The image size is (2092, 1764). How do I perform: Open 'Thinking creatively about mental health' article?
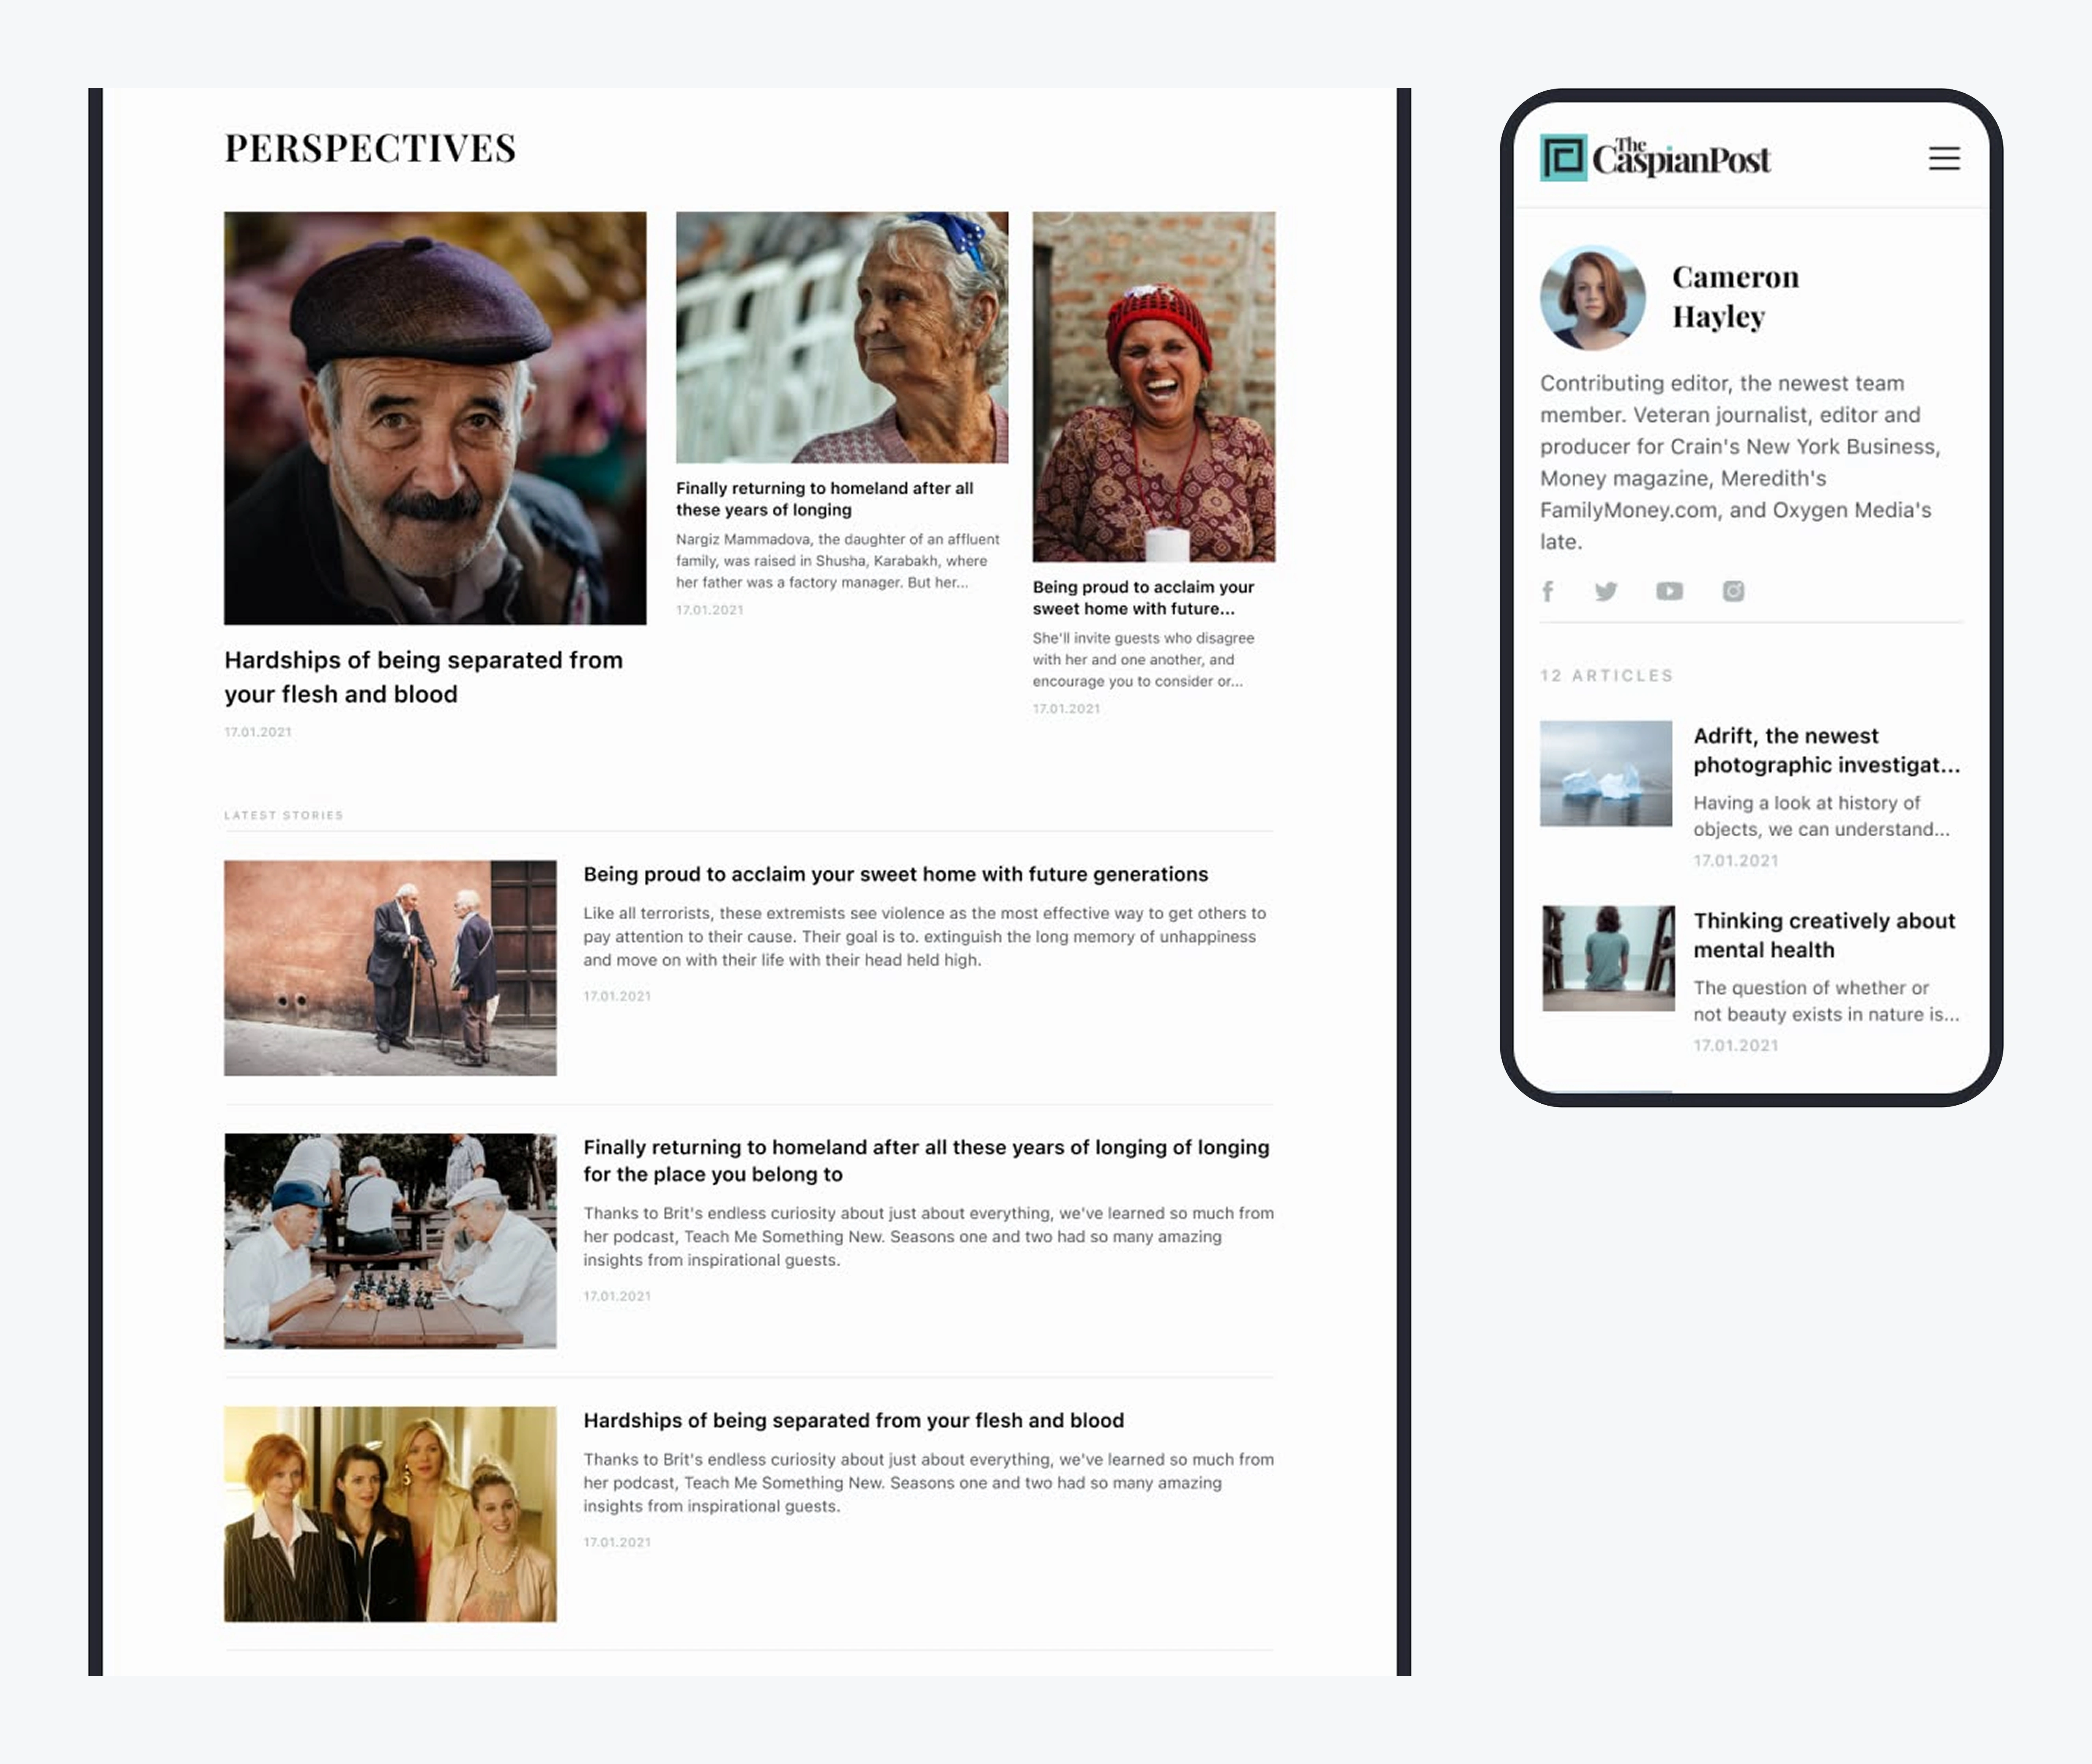click(1823, 935)
